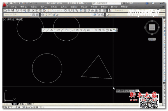Click the Plot printer icon
168x111 pixels.
click(17, 10)
